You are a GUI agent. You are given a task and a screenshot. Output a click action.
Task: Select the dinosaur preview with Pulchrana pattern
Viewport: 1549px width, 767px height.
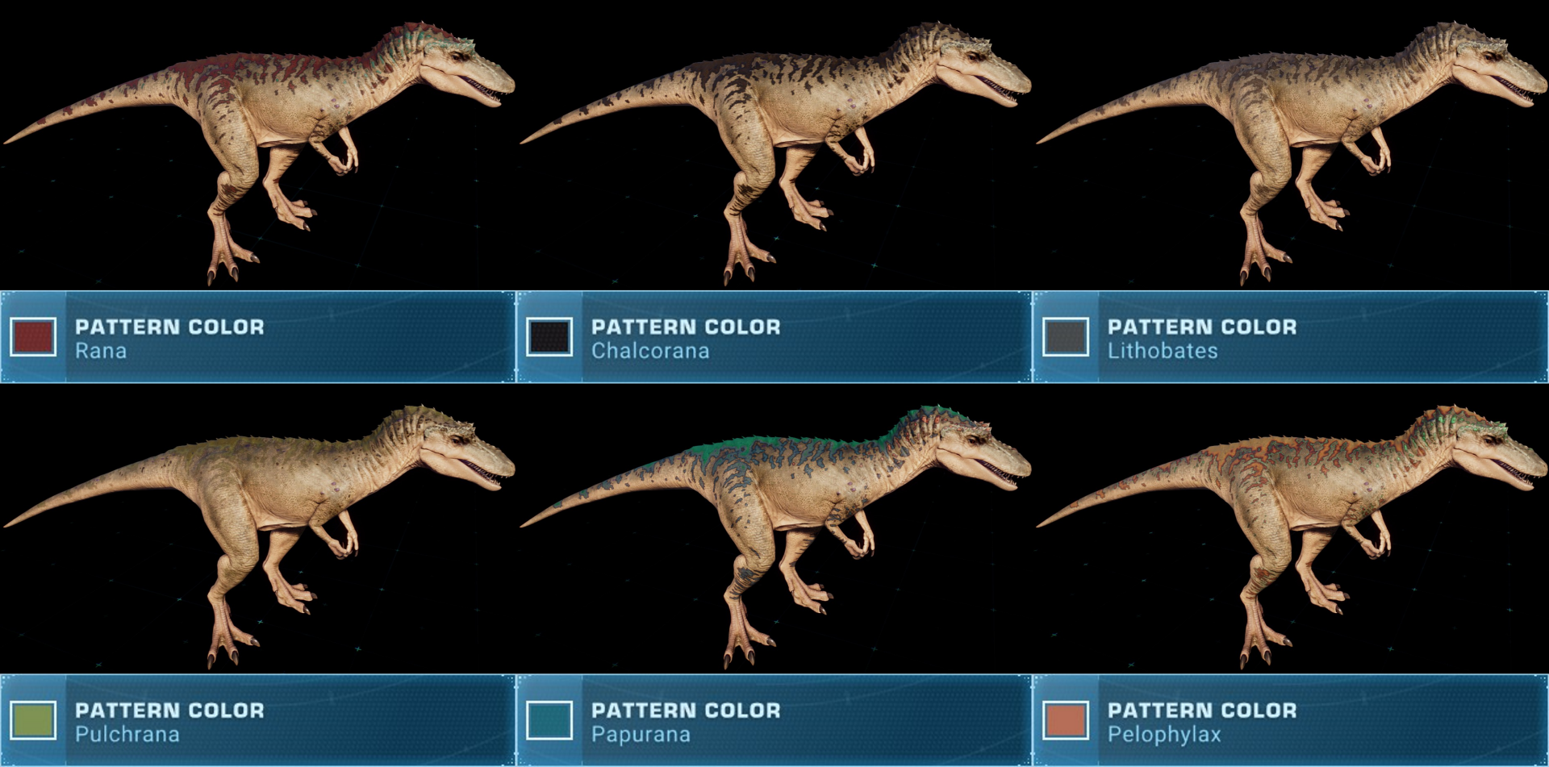(x=260, y=536)
